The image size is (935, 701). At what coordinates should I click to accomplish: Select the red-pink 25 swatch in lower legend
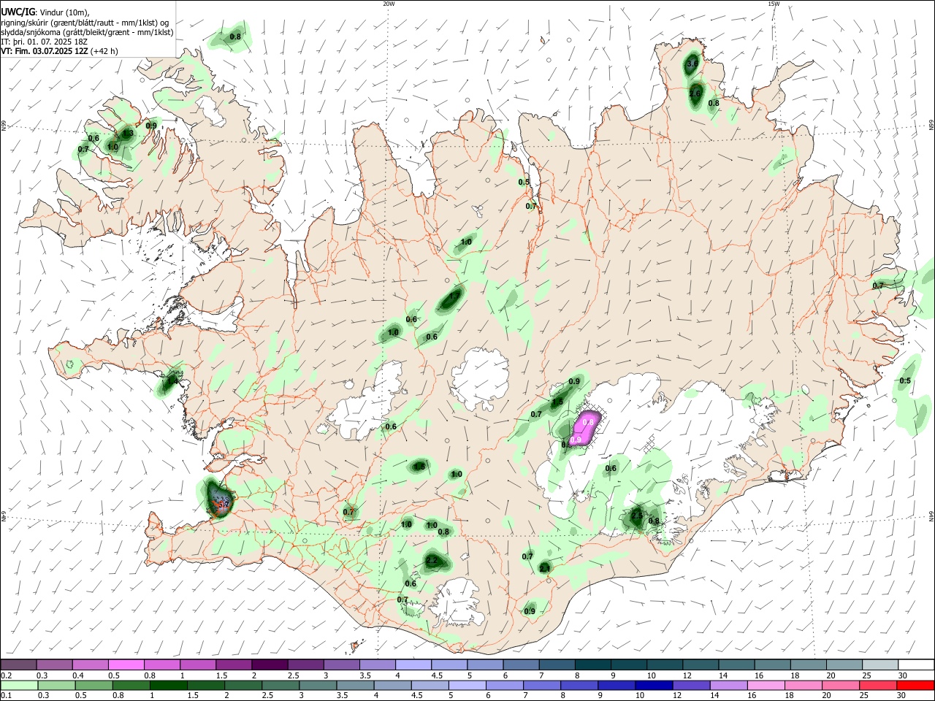tap(877, 685)
